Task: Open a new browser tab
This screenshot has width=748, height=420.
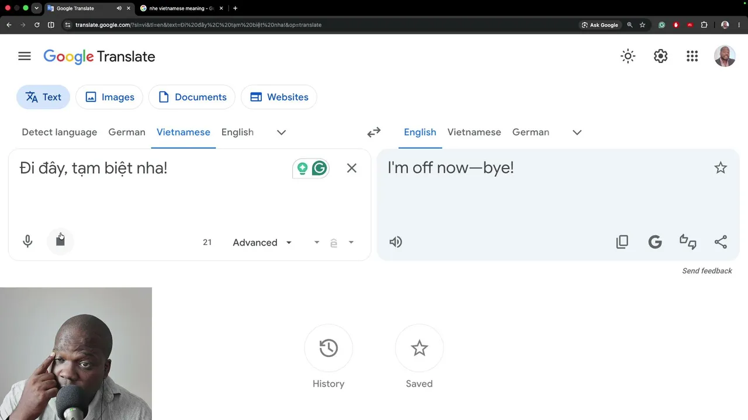Action: click(235, 8)
